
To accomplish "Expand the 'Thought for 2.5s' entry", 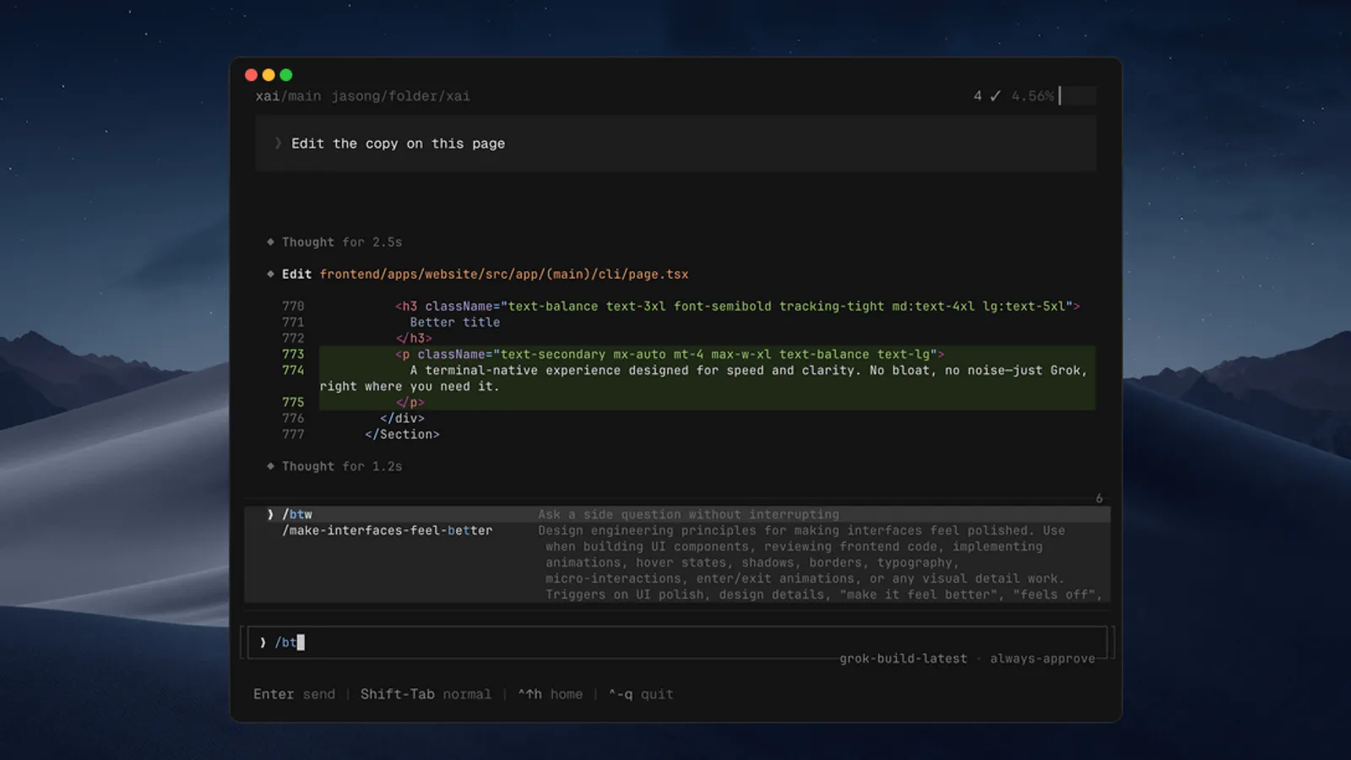I will pyautogui.click(x=342, y=242).
